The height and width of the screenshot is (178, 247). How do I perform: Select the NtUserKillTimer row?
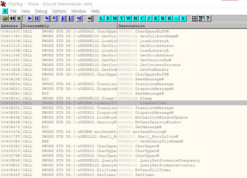(x=124, y=170)
